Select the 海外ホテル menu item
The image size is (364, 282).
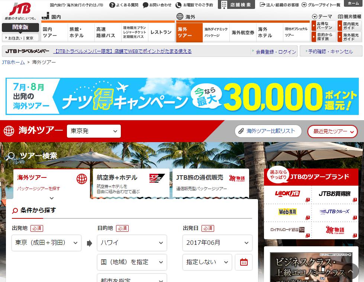270,32
